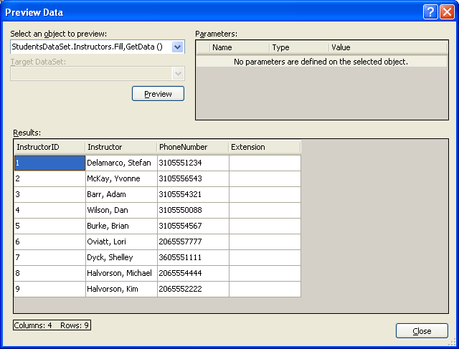Click Halvorson, Michael cell
459x349 pixels.
120,273
